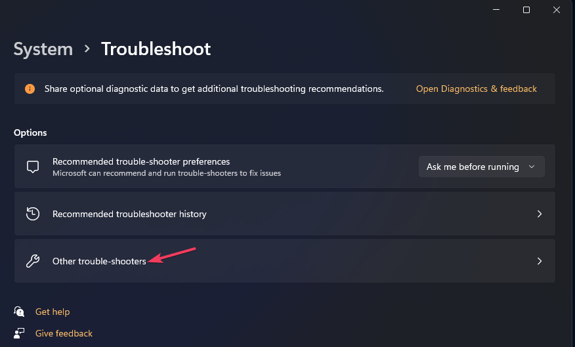Expand the Other trouble-shooters chevron arrow

539,261
